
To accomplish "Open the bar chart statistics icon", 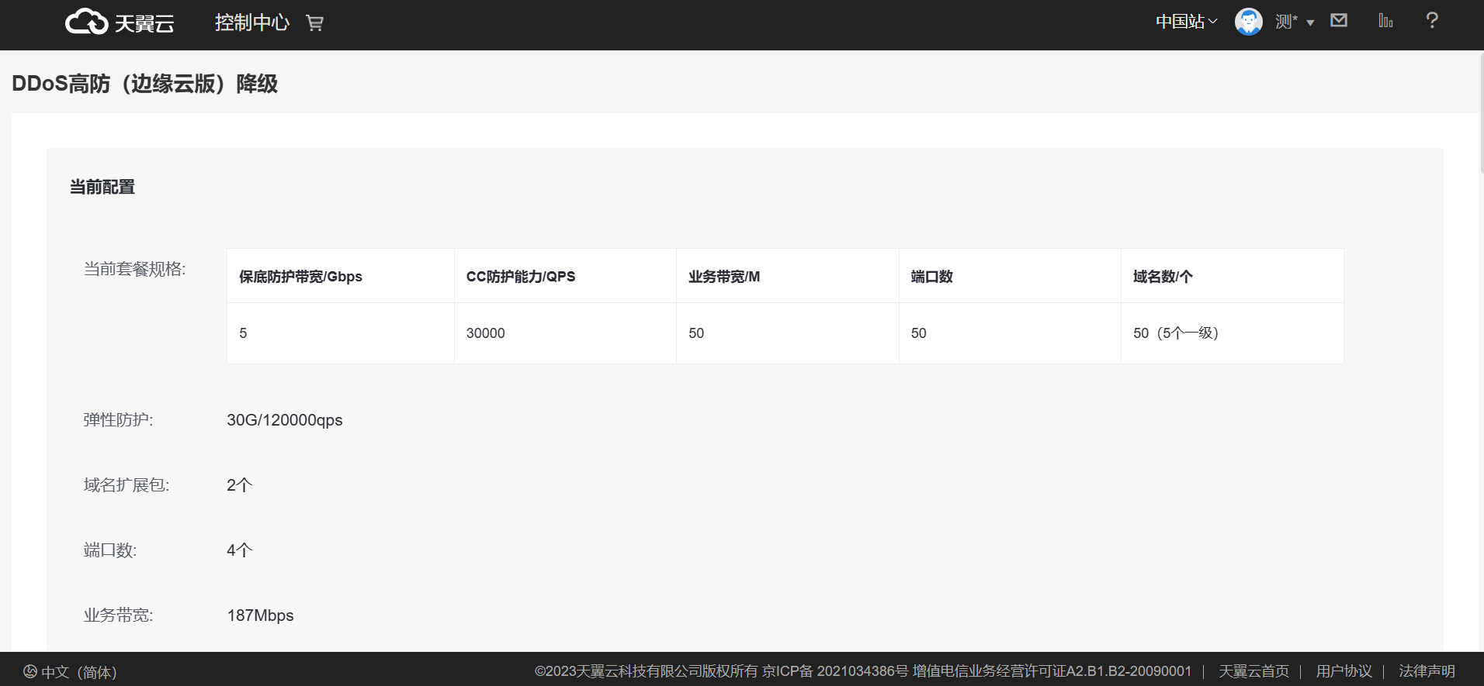I will pyautogui.click(x=1385, y=21).
